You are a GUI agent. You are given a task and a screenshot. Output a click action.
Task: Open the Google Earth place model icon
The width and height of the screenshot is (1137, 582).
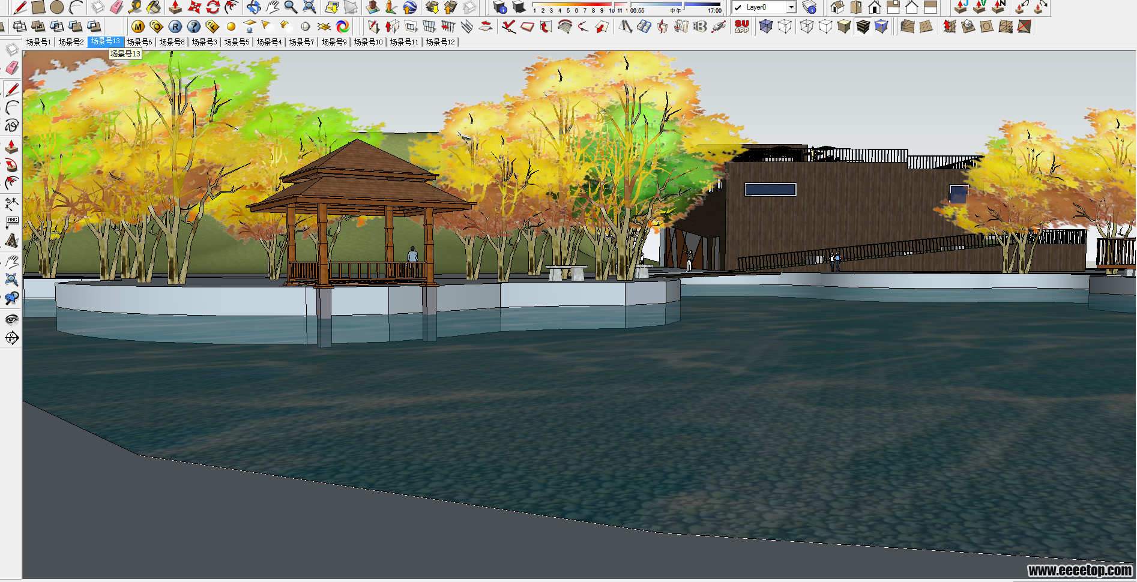[409, 7]
